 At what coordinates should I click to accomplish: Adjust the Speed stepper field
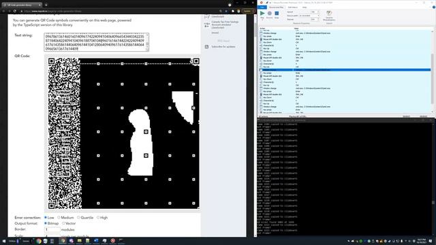pyautogui.click(x=315, y=12)
